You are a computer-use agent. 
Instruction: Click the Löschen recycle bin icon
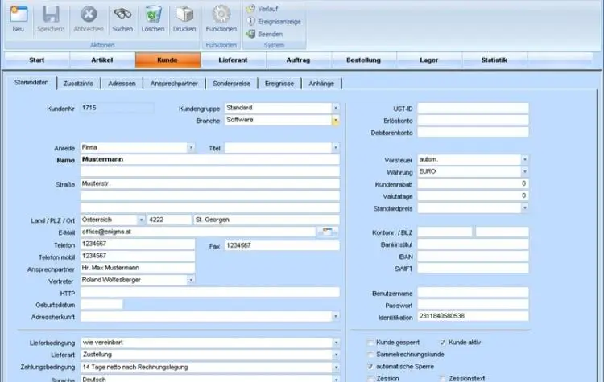(152, 14)
